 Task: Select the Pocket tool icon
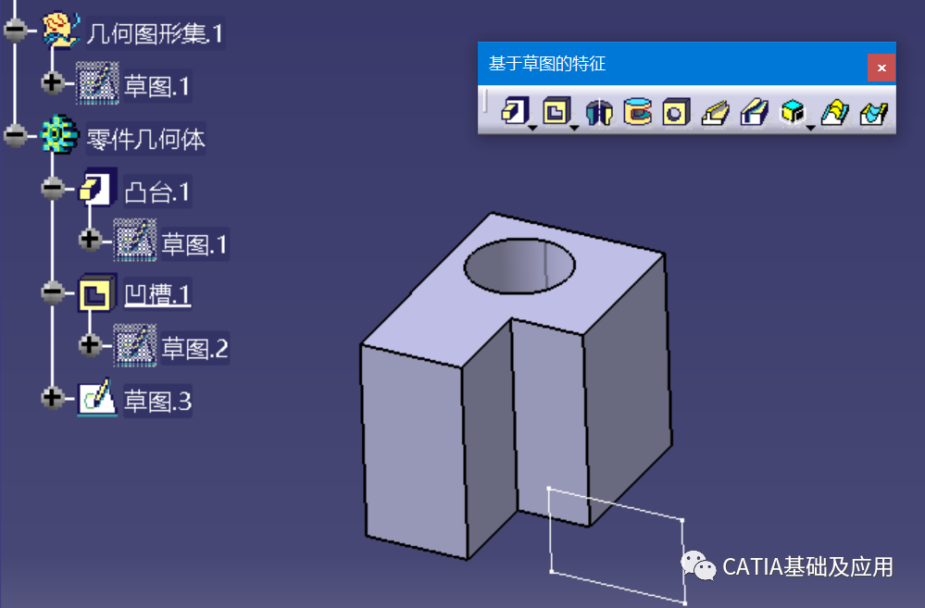[556, 111]
